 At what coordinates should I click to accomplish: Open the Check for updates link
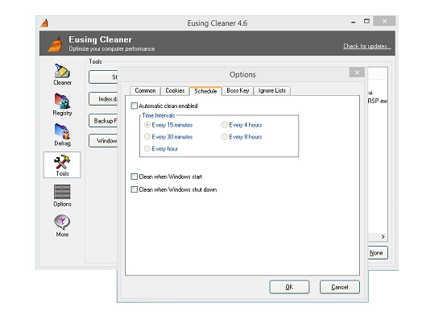click(x=367, y=46)
